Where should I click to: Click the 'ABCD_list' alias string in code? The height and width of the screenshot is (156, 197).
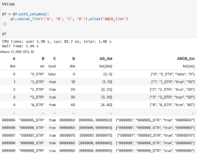[114, 19]
